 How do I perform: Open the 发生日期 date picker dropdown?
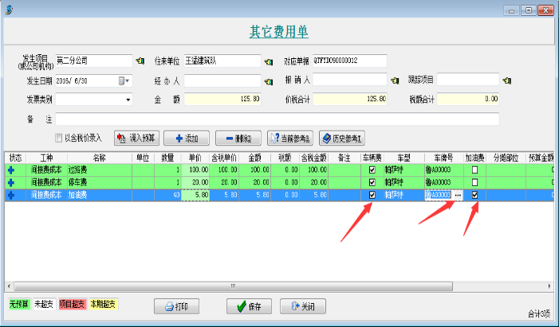[126, 81]
